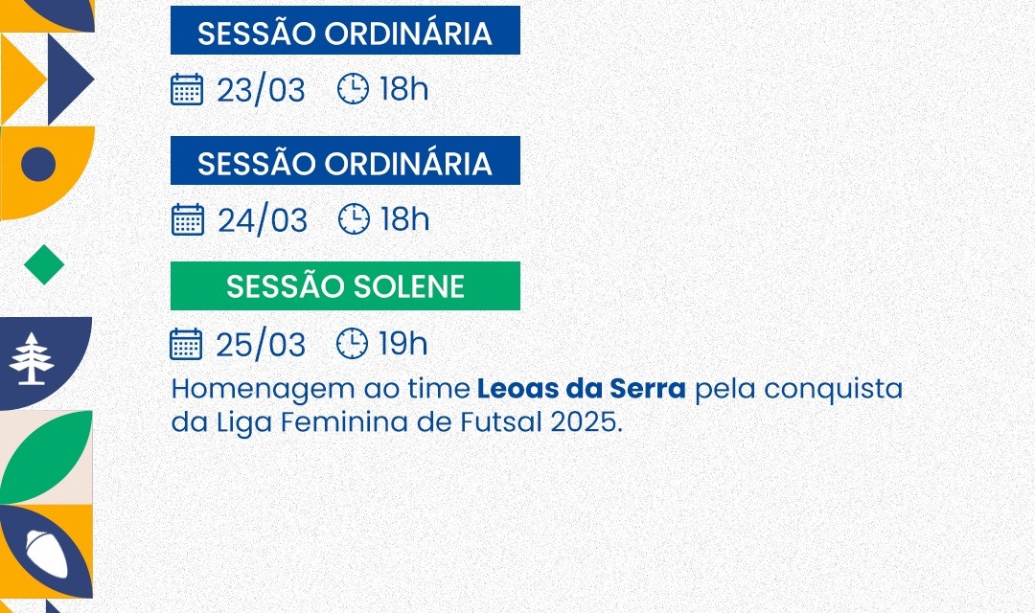Click the green diamond shape

44,264
